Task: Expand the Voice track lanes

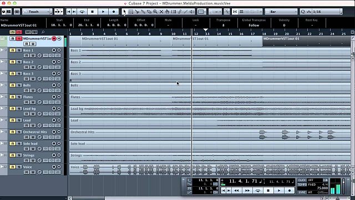Action: click(2, 167)
